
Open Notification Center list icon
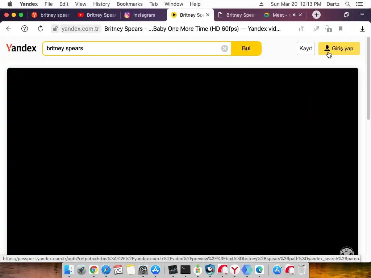pyautogui.click(x=359, y=4)
